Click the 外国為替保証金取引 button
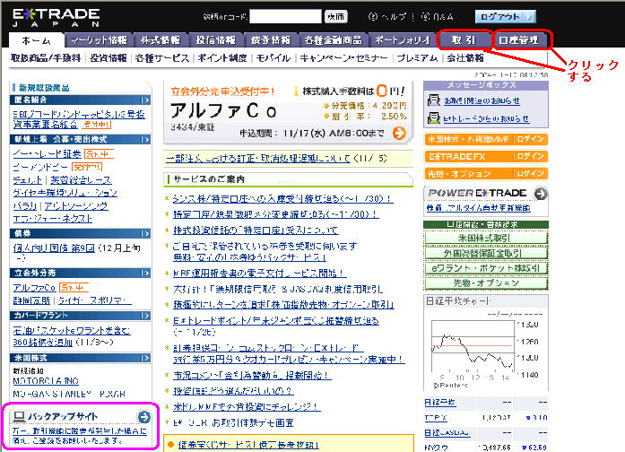The width and height of the screenshot is (625, 452). point(486,253)
